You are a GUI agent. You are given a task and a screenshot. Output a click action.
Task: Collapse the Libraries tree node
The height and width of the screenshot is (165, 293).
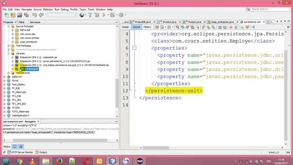9,54
